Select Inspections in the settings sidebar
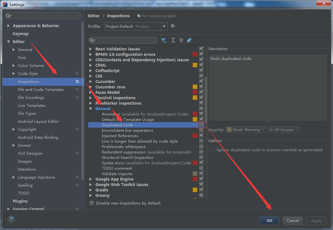The width and height of the screenshot is (333, 230). pos(28,81)
